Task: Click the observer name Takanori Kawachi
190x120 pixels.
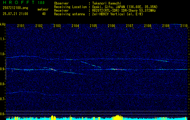Action: 107,3
